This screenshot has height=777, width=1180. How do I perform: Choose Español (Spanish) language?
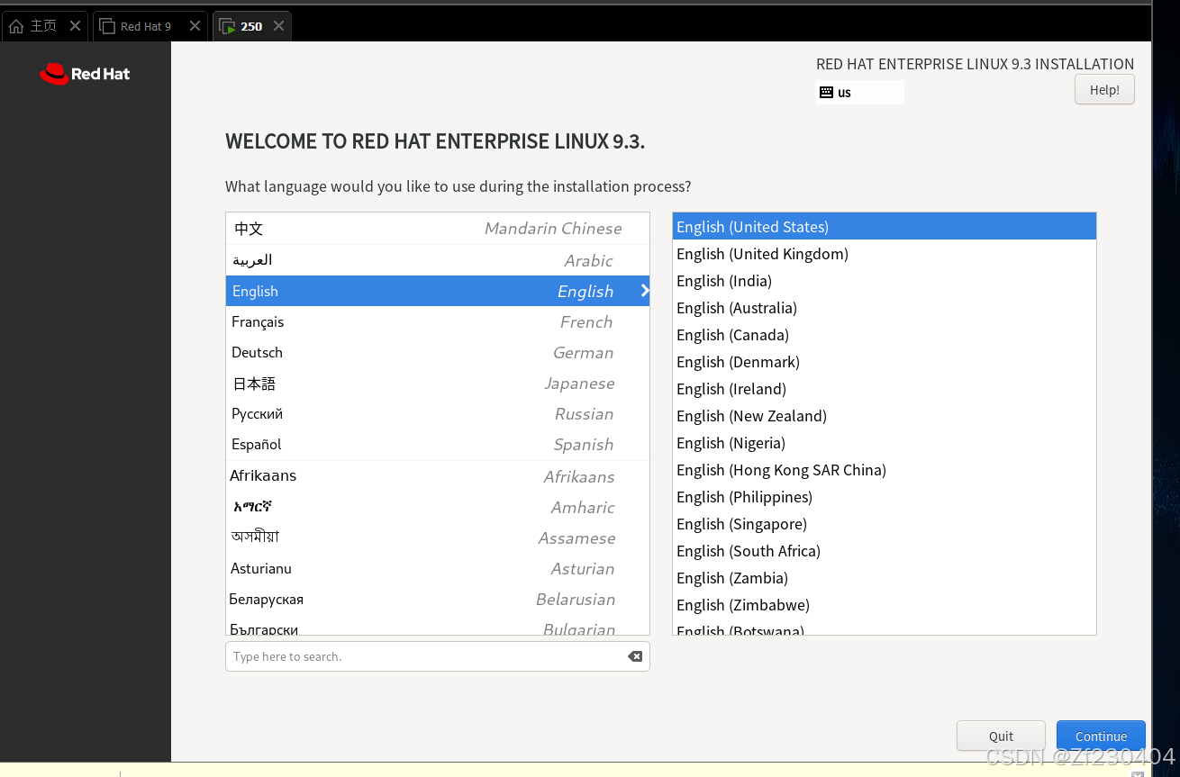coord(437,444)
